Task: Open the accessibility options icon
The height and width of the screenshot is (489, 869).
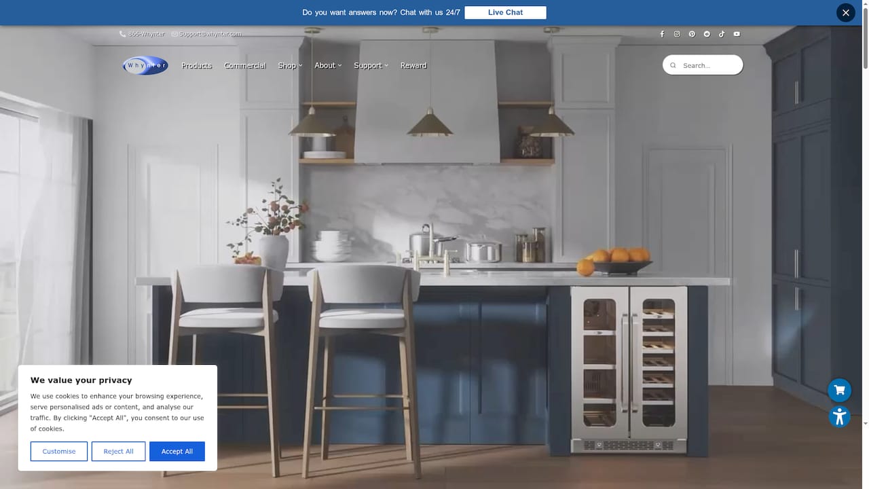Action: (839, 416)
